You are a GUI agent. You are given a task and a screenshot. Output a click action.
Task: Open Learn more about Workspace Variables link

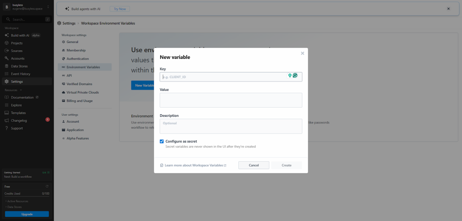click(193, 165)
